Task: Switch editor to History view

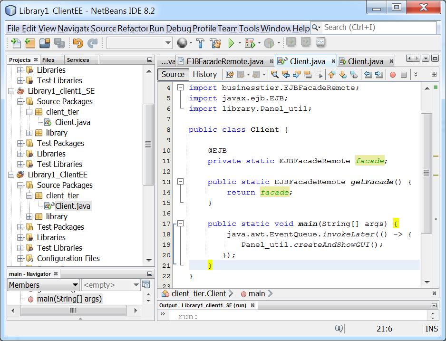Action: pyautogui.click(x=205, y=74)
